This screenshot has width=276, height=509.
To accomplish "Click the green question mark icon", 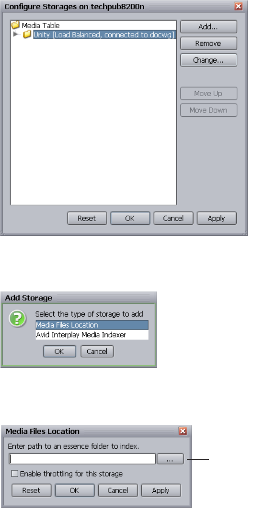I will tap(18, 319).
